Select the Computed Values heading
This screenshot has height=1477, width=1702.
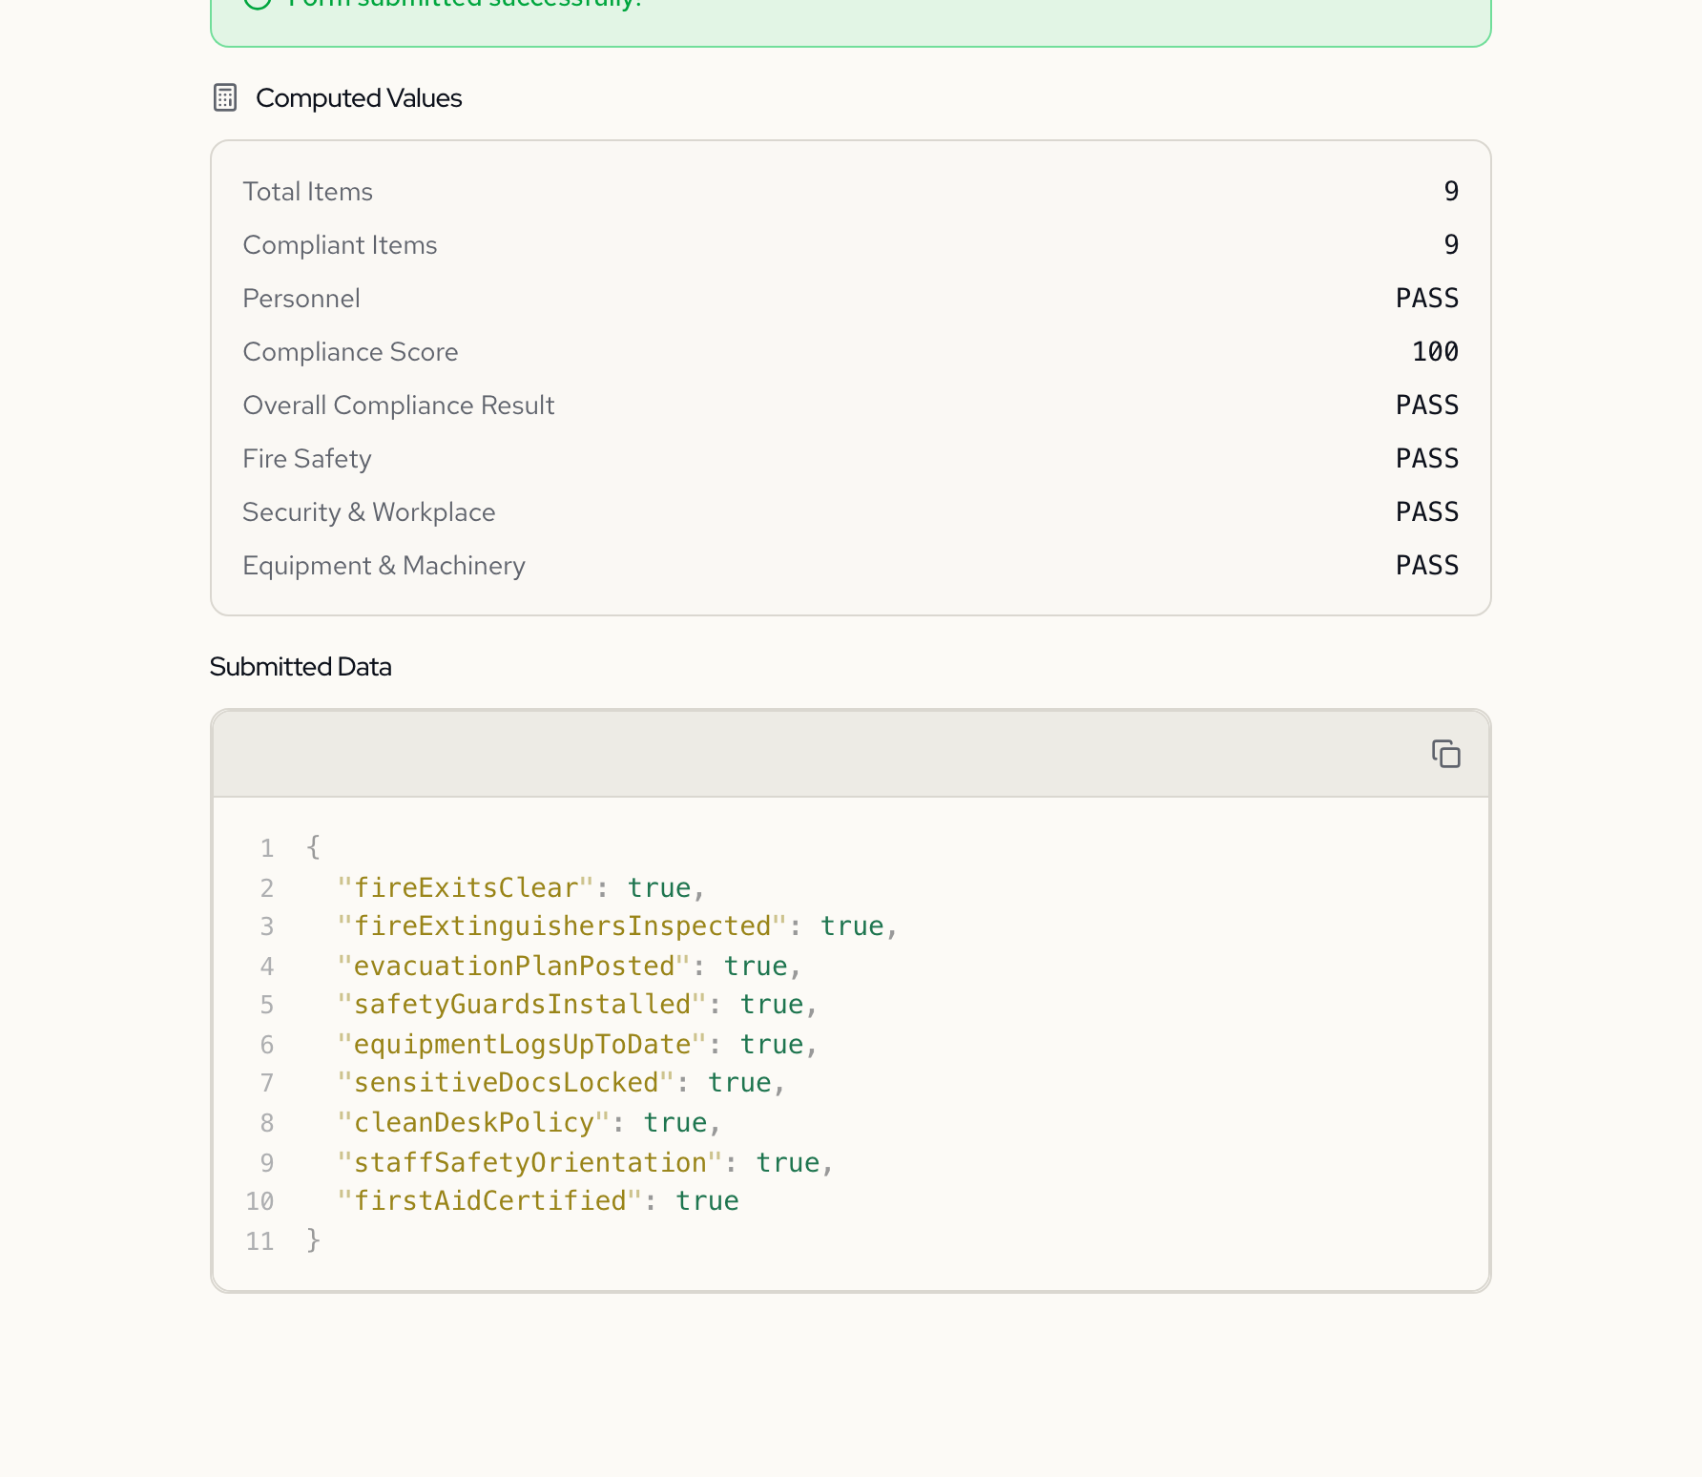(359, 98)
